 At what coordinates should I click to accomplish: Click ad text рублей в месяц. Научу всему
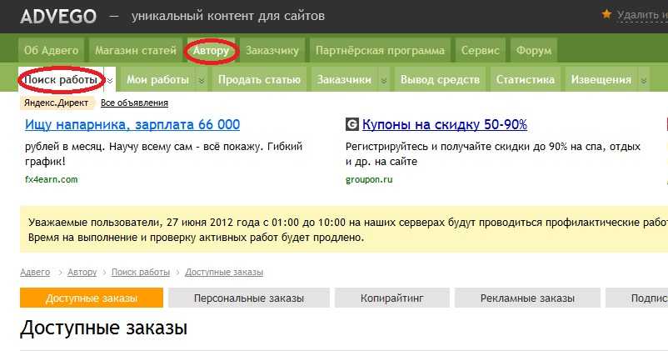click(163, 154)
